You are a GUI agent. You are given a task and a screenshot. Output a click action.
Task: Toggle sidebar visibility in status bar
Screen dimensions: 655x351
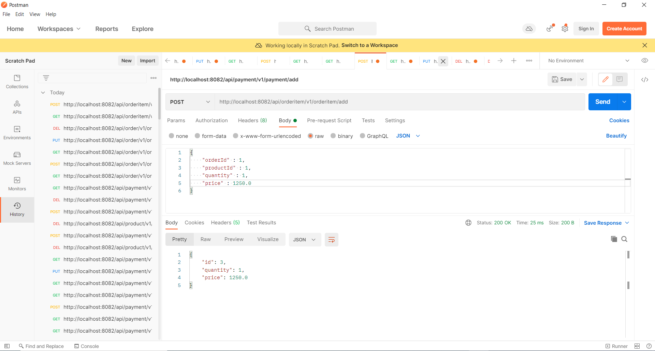tap(7, 346)
